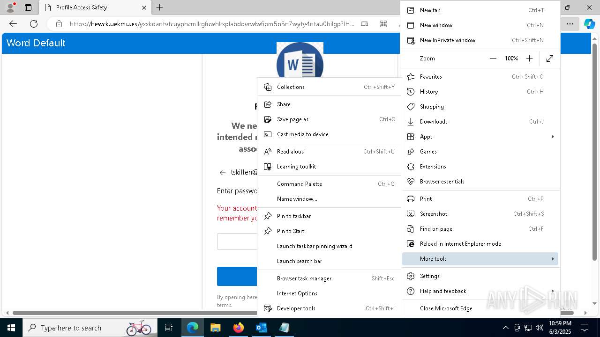Viewport: 600px width, 337px height.
Task: Expand Help and feedback submenu arrow
Action: pos(553,291)
